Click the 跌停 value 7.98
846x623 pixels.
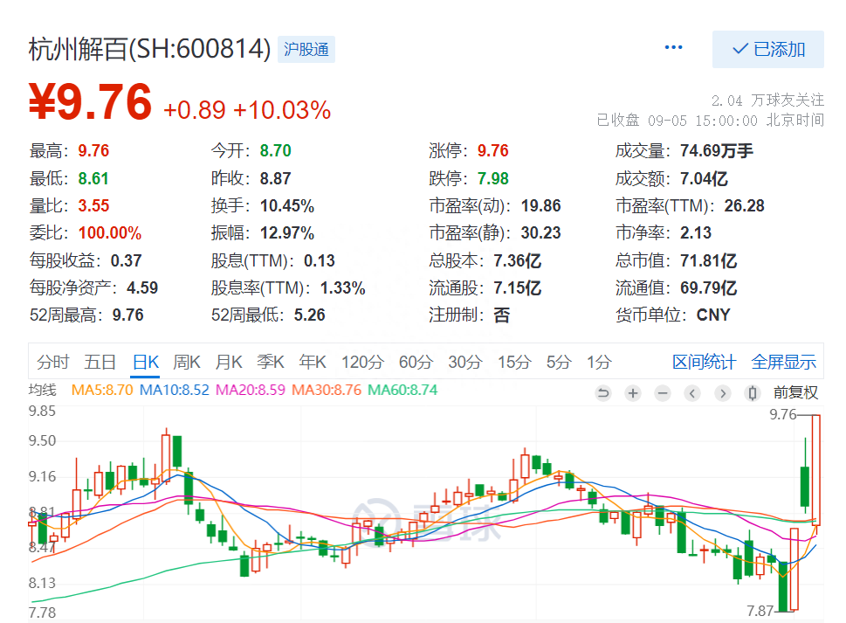(493, 178)
